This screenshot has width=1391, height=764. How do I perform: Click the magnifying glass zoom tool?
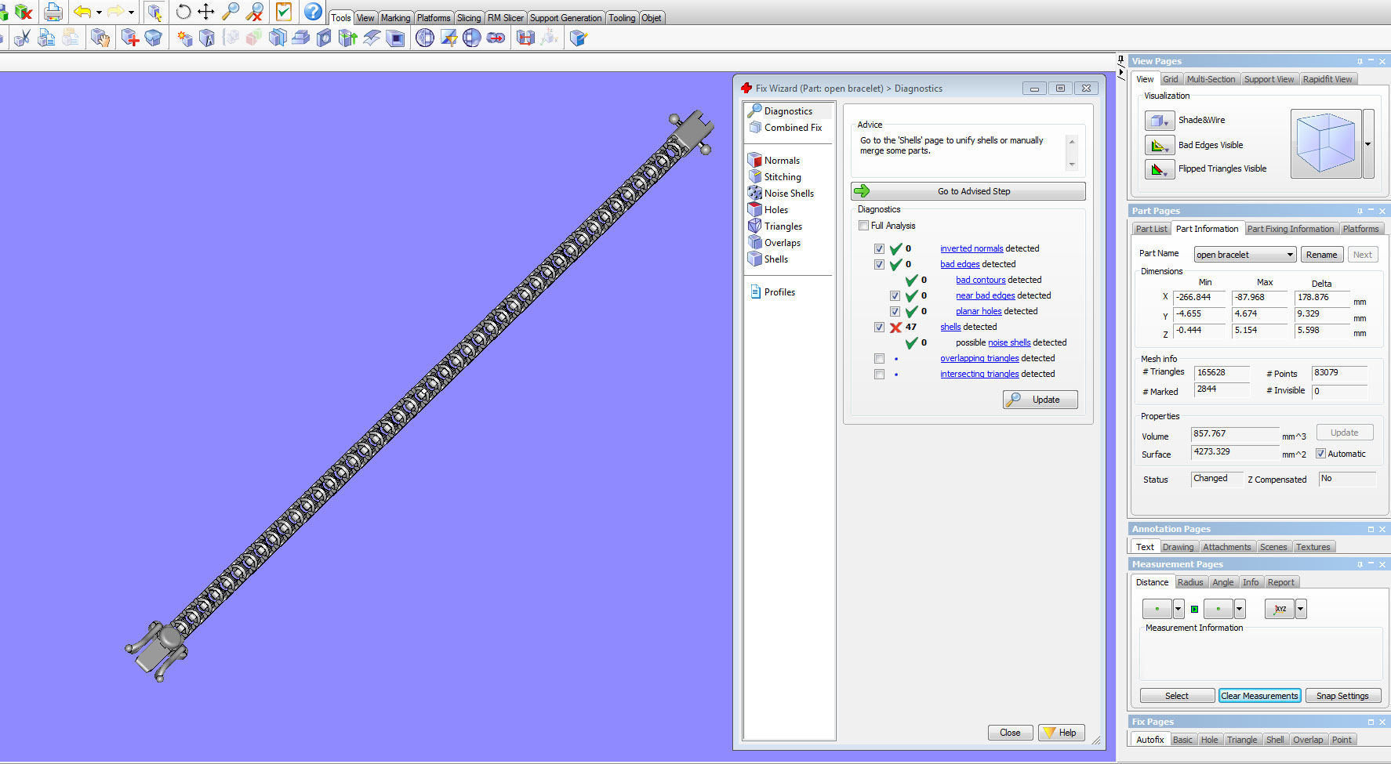pos(231,12)
